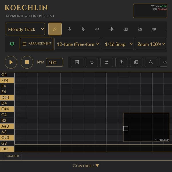Click the A3 piano key
This screenshot has height=172, width=172.
[7, 132]
